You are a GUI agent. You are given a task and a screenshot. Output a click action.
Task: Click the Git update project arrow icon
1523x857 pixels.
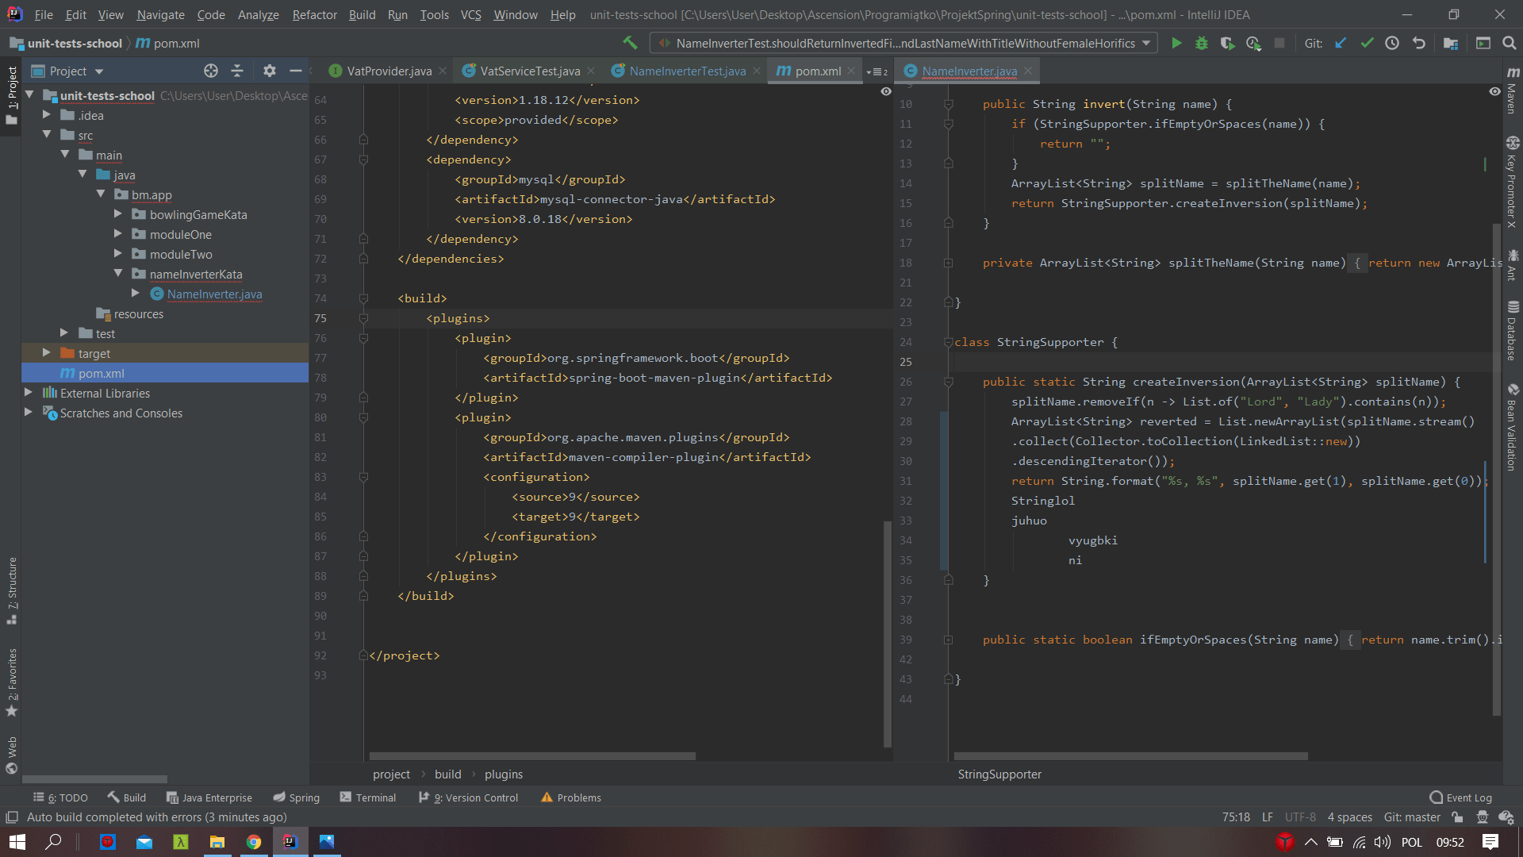[1341, 44]
